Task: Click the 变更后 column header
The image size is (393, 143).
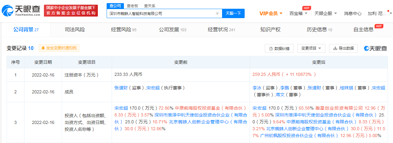Action: [319, 62]
